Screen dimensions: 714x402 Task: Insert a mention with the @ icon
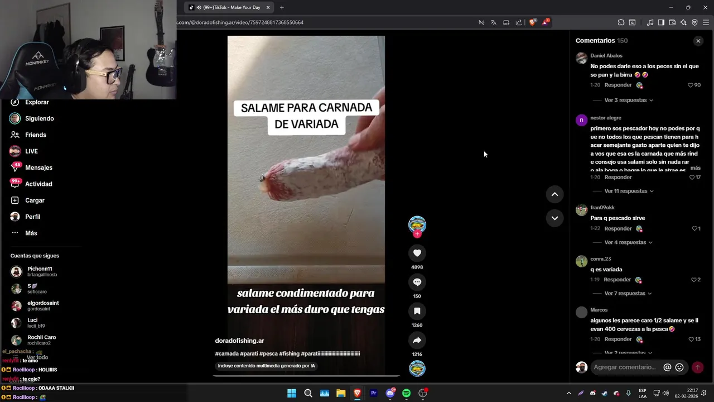pos(667,367)
